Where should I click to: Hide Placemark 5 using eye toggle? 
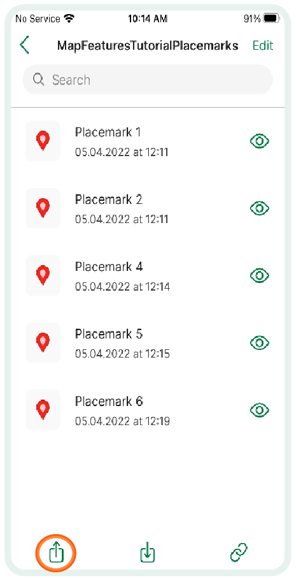coord(260,343)
